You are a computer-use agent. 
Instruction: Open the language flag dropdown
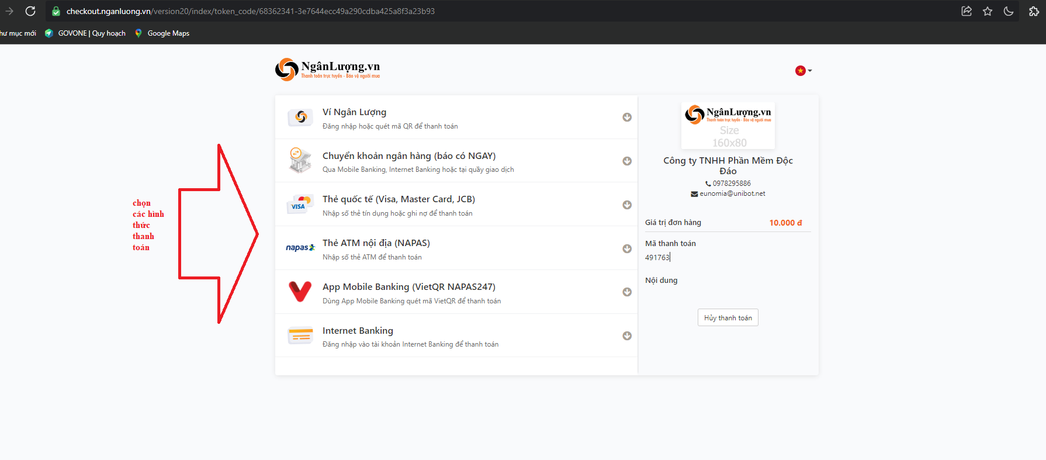803,71
